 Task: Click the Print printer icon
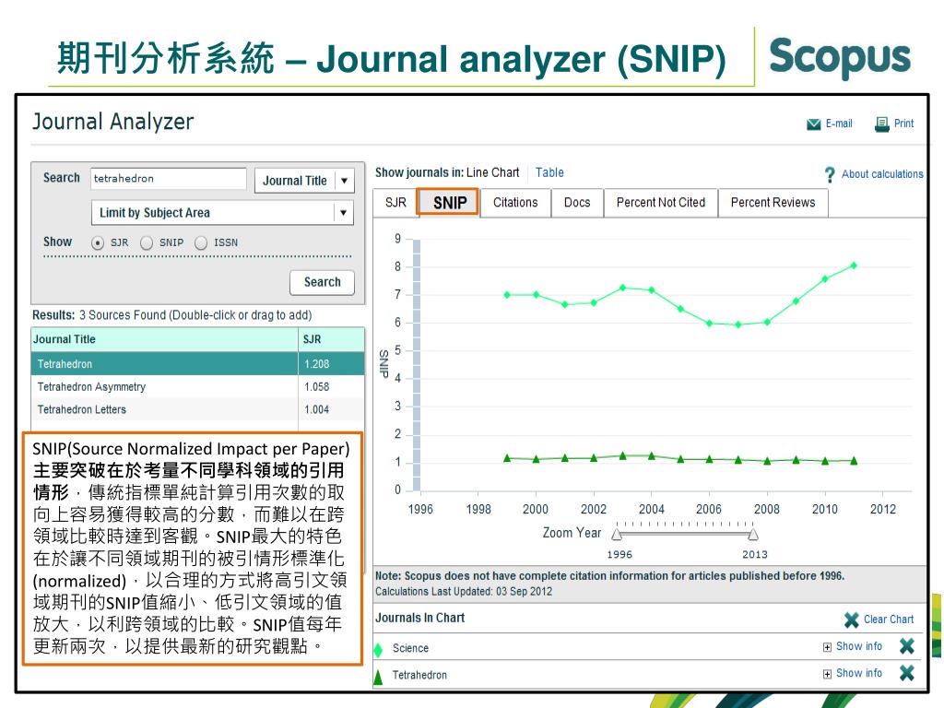point(881,124)
